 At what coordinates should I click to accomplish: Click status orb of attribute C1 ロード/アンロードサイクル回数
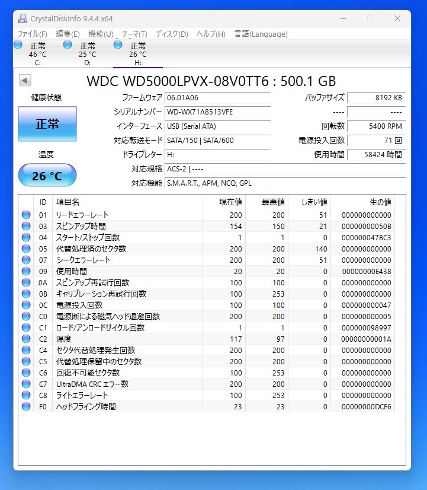[26, 327]
